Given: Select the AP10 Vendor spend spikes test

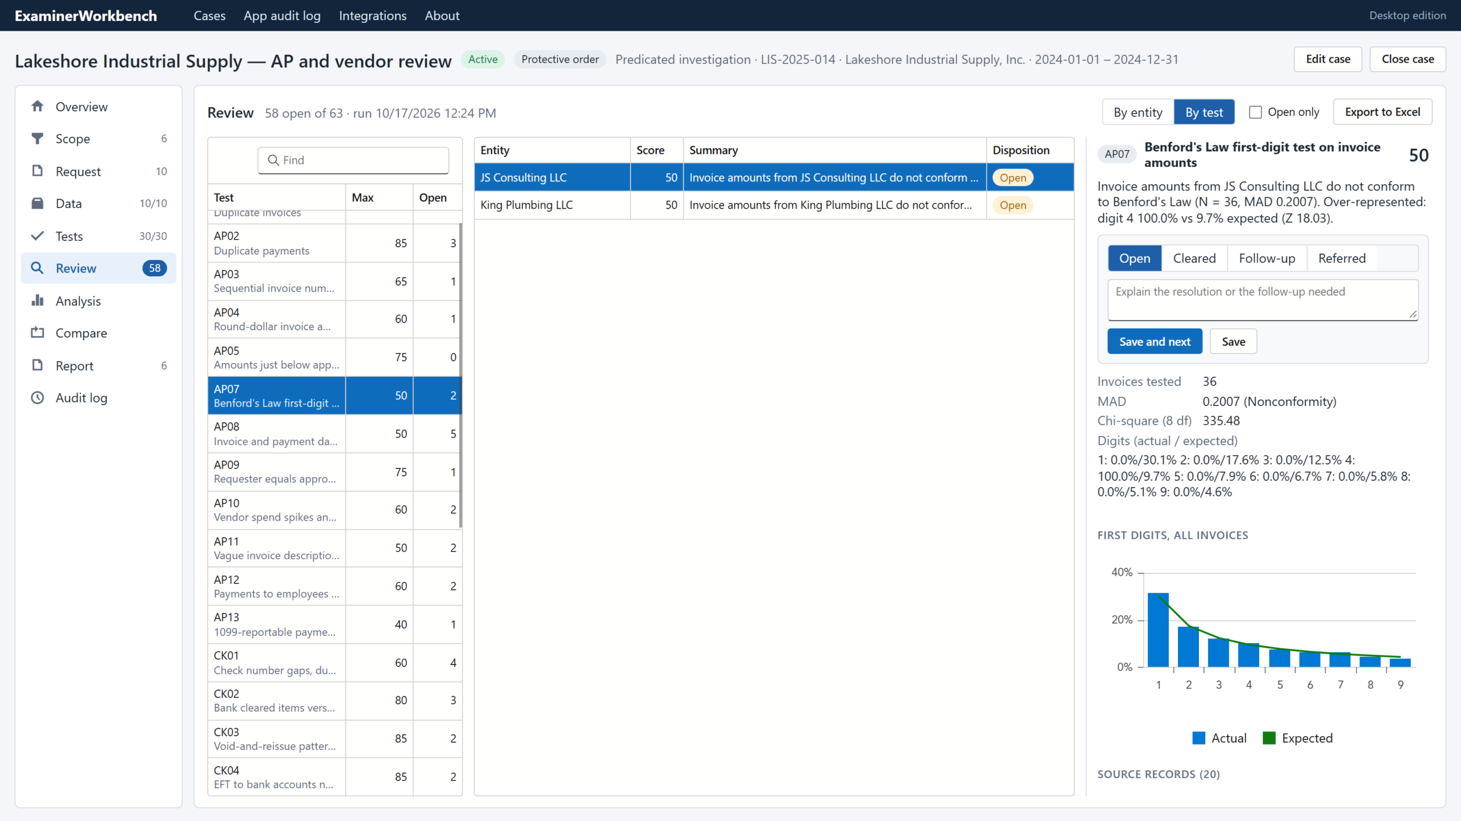Looking at the screenshot, I should point(335,510).
